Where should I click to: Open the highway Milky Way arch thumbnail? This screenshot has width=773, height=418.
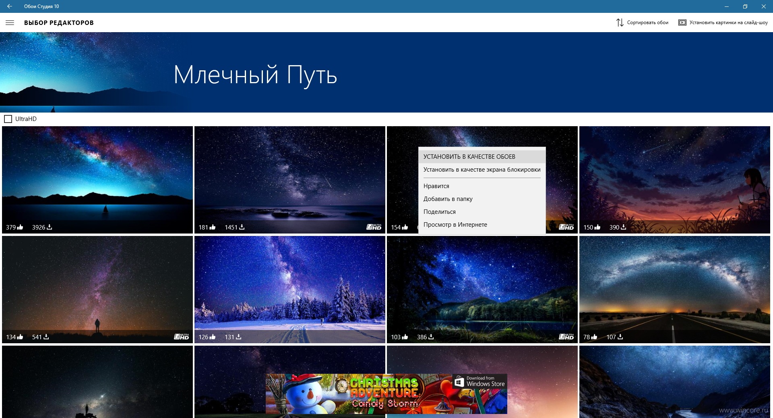click(x=675, y=289)
